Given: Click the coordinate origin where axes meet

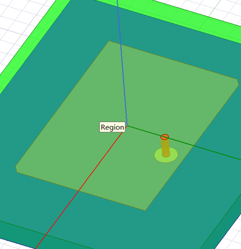Looking at the screenshot, I should pyautogui.click(x=128, y=126).
